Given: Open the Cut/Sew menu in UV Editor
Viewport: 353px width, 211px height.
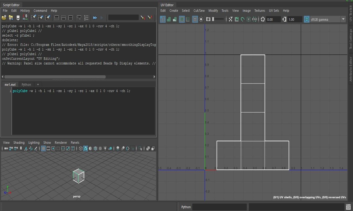Looking at the screenshot, I should (199, 11).
